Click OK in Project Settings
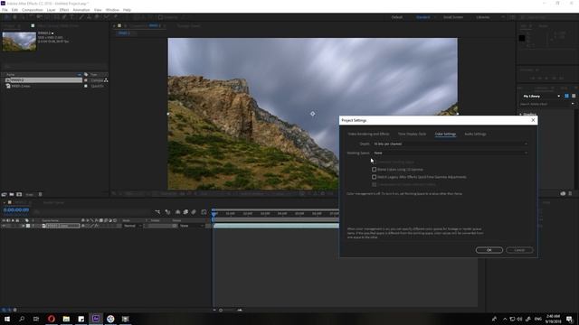Viewport: 579px width, 325px height. 489,250
